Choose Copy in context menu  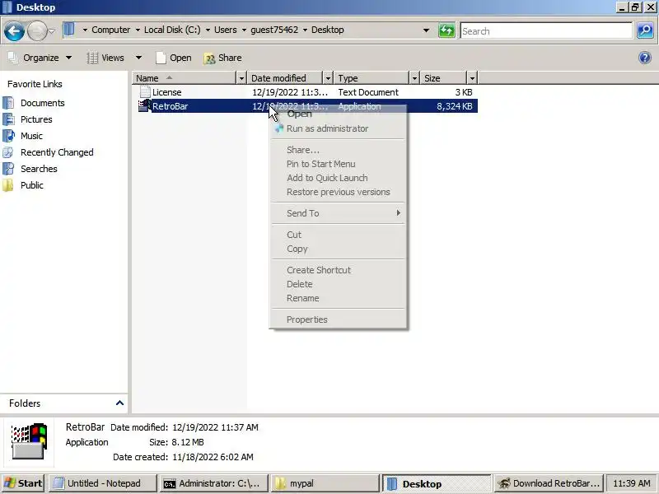[338, 249]
